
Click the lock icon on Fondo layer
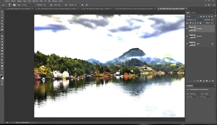[x=212, y=44]
